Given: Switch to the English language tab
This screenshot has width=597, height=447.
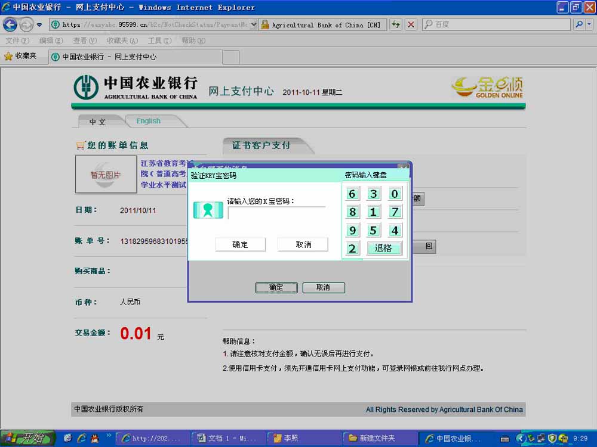Looking at the screenshot, I should pos(148,121).
